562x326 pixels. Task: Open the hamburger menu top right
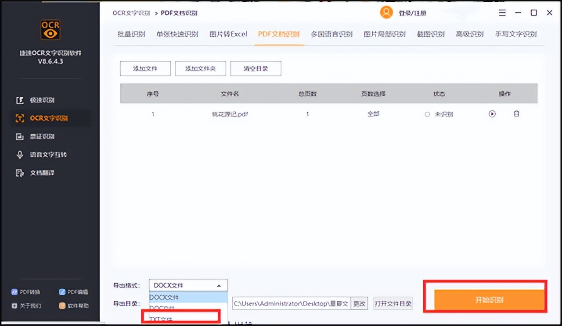click(502, 13)
